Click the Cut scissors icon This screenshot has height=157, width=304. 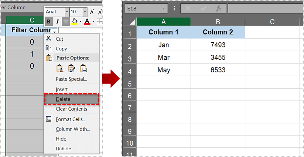(48, 39)
